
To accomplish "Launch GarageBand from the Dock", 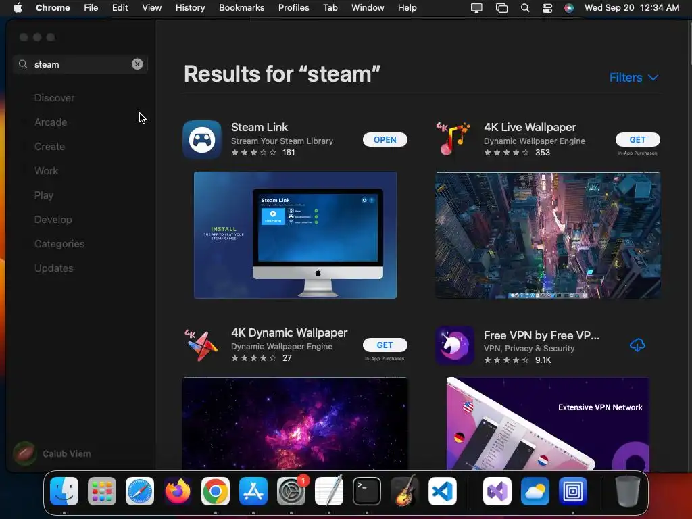I will click(405, 491).
